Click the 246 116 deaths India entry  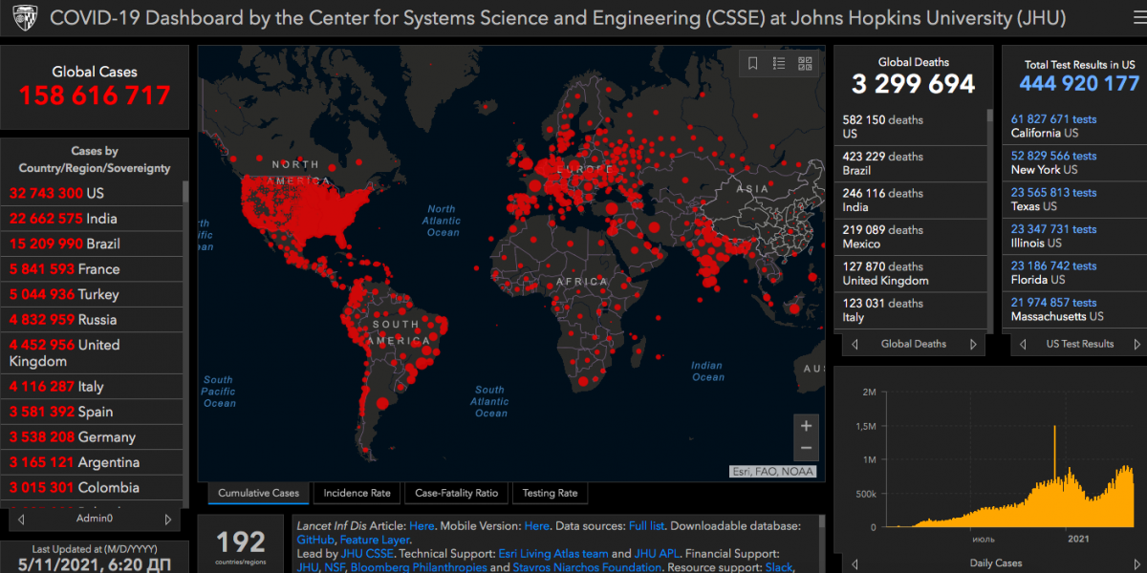coord(911,200)
